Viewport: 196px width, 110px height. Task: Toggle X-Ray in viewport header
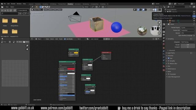148,10
